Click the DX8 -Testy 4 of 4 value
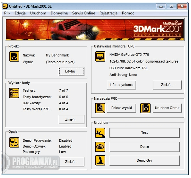191x178 pixels. pyautogui.click(x=64, y=103)
